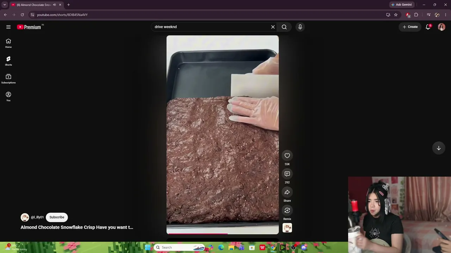Share this Short
The height and width of the screenshot is (253, 451).
pyautogui.click(x=287, y=192)
